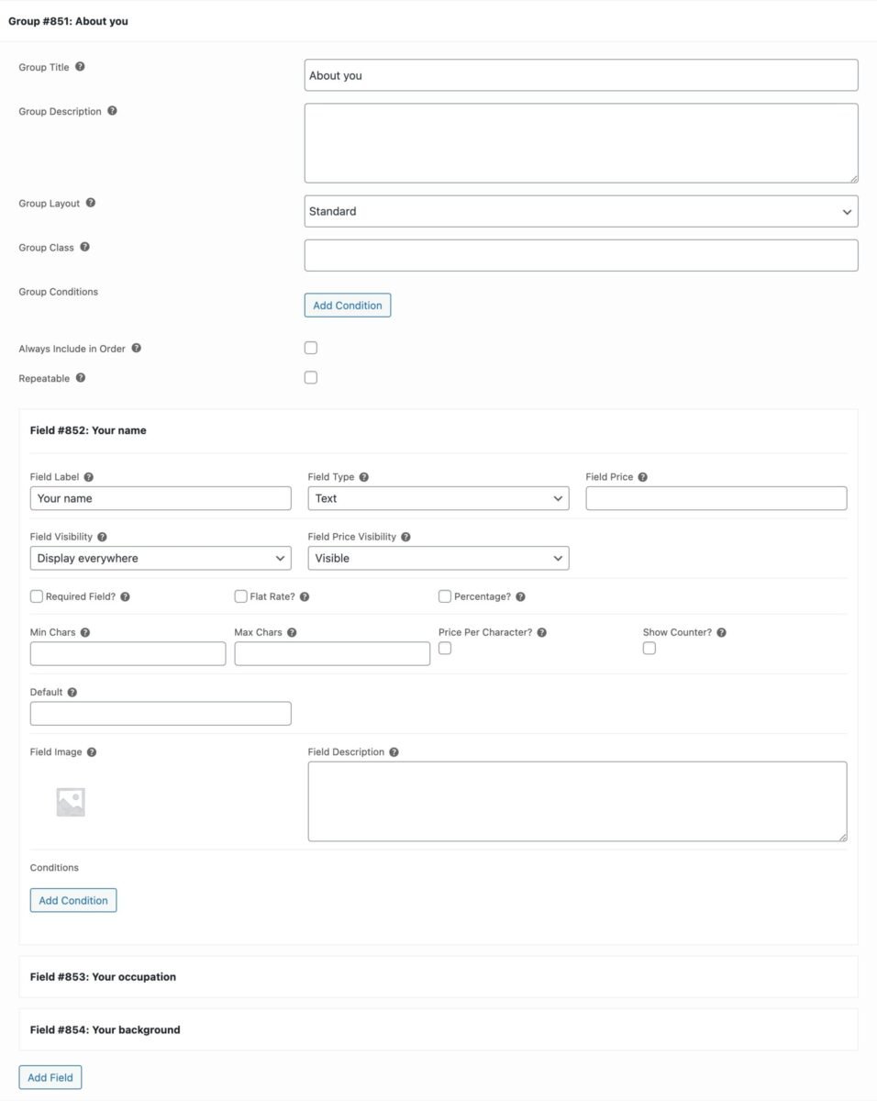
Task: Click Add Condition under Group Conditions
Action: [348, 306]
